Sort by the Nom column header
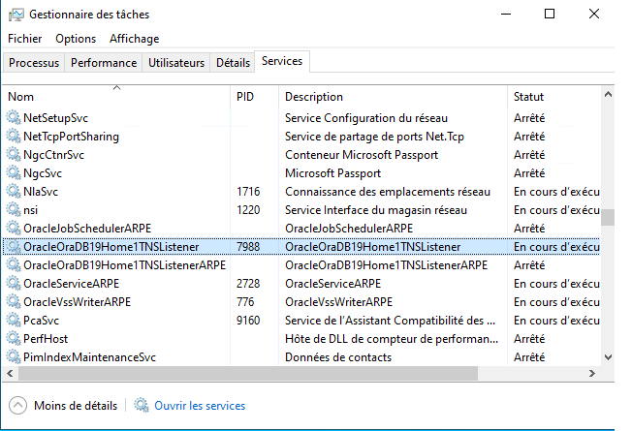 pos(117,97)
